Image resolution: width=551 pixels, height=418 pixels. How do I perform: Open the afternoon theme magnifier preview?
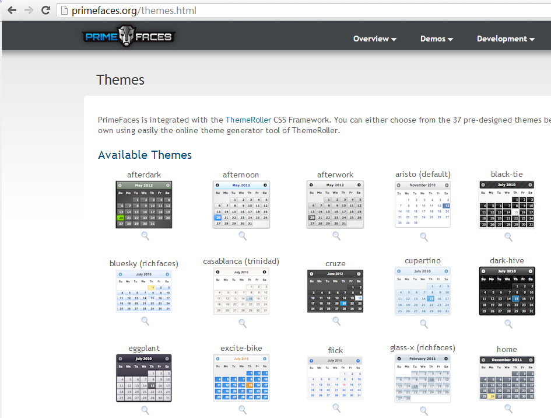pyautogui.click(x=242, y=236)
